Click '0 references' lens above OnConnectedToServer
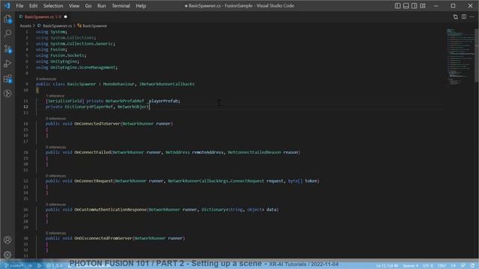The width and height of the screenshot is (479, 269). click(x=55, y=118)
